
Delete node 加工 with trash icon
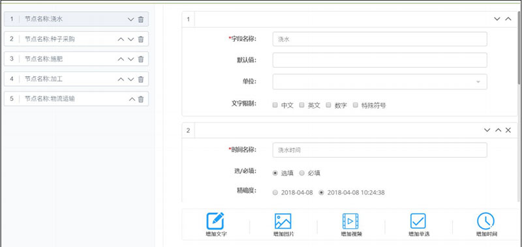coord(141,79)
